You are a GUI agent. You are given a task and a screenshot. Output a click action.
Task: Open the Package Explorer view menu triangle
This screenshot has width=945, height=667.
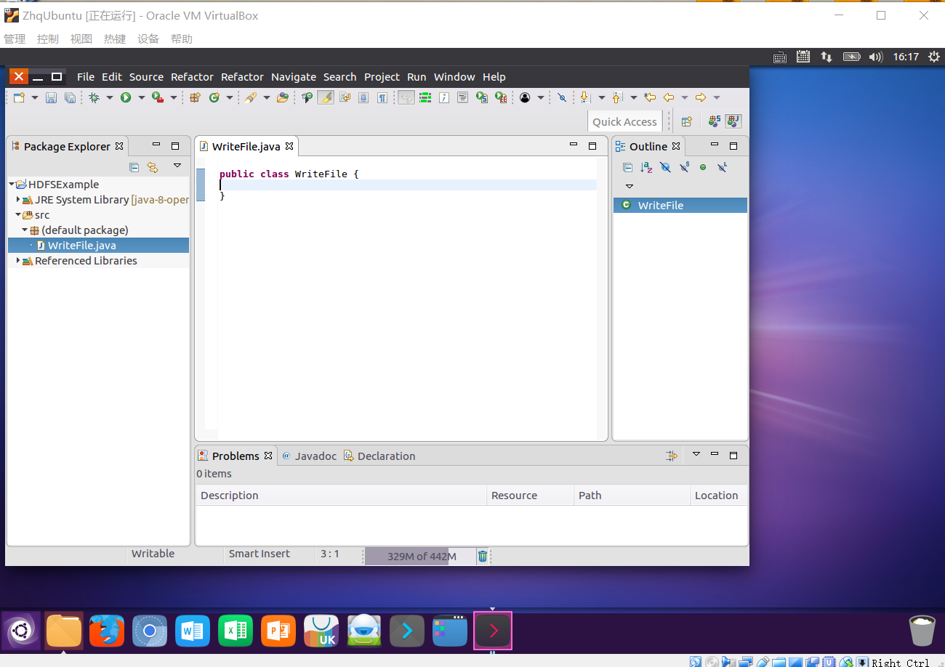177,166
